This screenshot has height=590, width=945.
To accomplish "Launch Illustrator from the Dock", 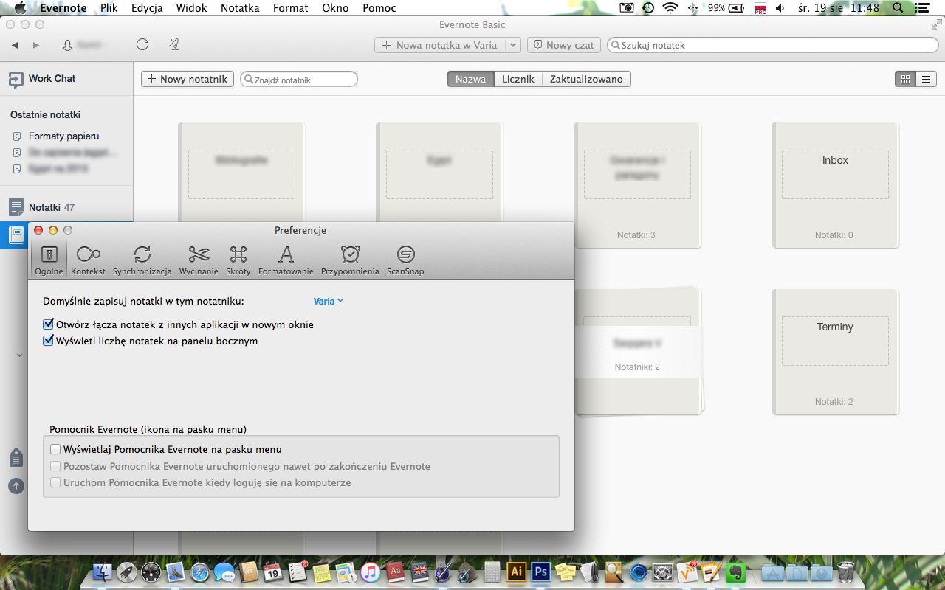I will tap(517, 572).
